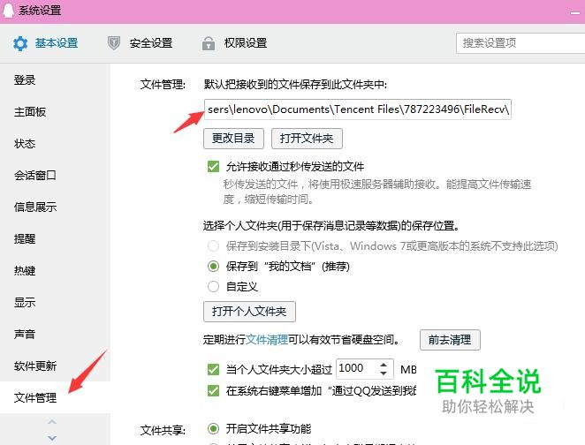This screenshot has height=445, width=585.
Task: Toggle 在系统右键菜单增加 checkbox
Action: click(x=213, y=390)
